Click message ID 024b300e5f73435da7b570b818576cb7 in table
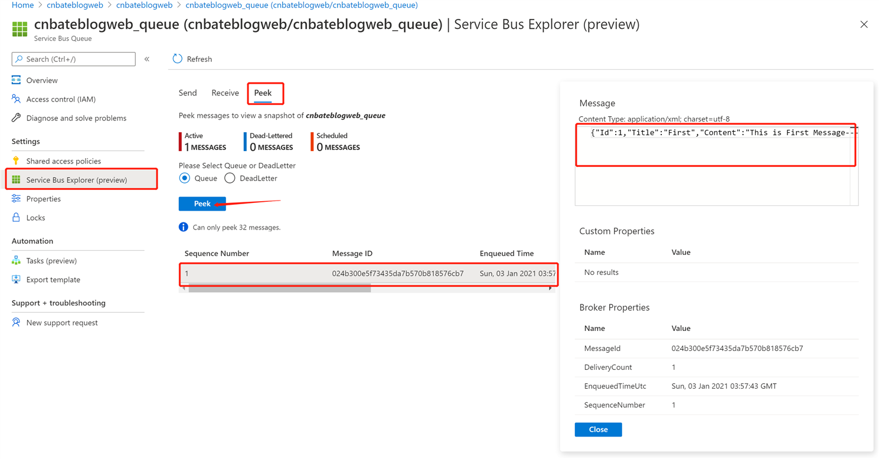 pyautogui.click(x=398, y=273)
